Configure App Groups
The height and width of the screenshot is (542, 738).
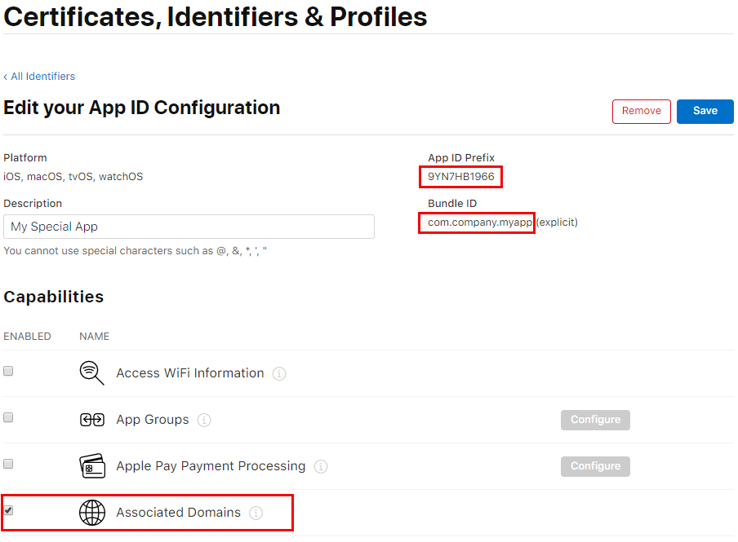(595, 420)
